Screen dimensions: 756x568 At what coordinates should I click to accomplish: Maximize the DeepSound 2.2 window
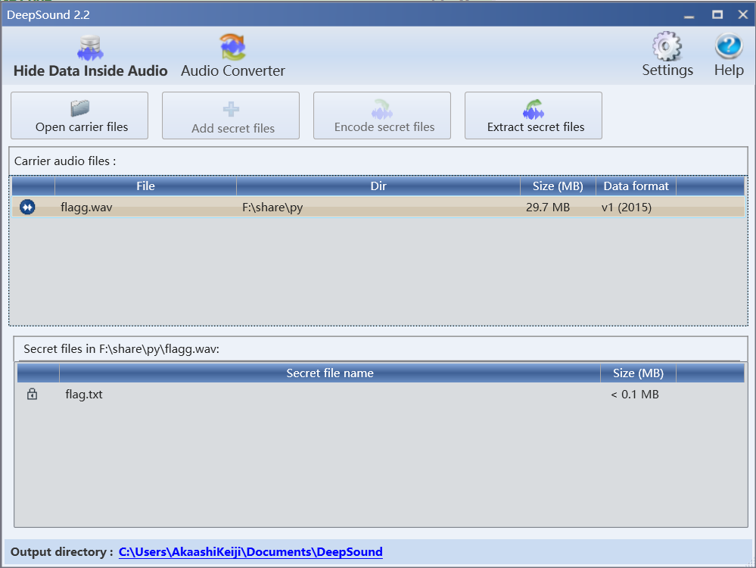(717, 15)
